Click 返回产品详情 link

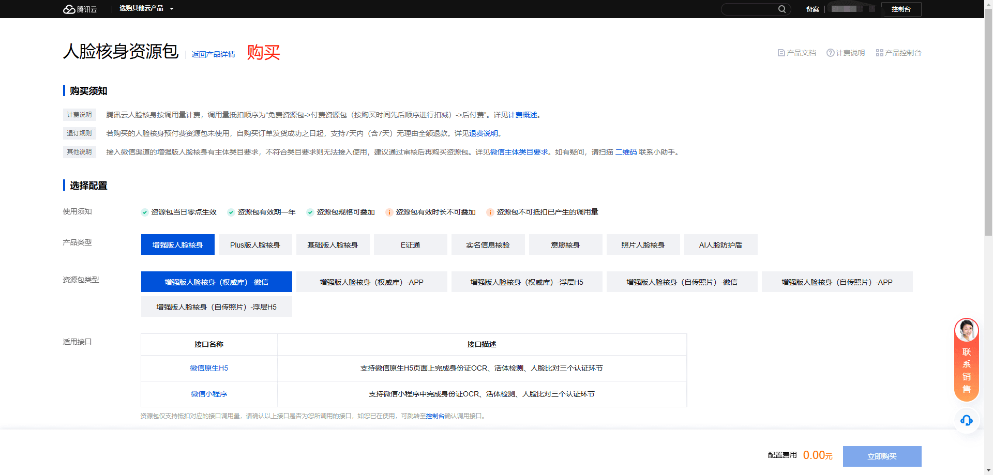point(213,54)
